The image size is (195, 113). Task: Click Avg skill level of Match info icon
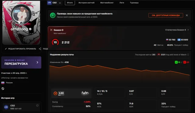click(188, 55)
